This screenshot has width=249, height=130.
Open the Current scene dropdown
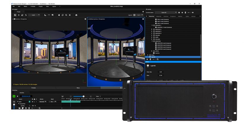[x=166, y=12]
